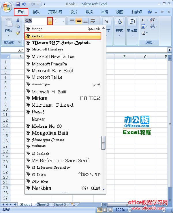The height and width of the screenshot is (213, 173).
Task: Select row 12 header
Action: (5, 120)
